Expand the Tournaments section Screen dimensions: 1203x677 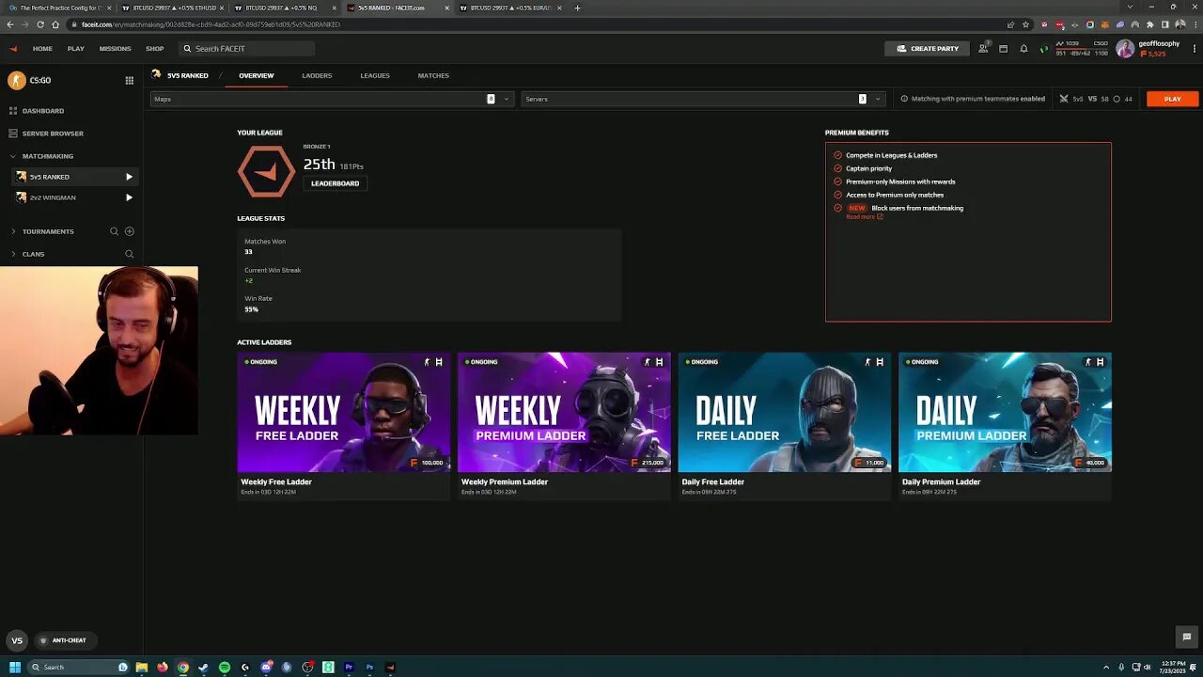pyautogui.click(x=12, y=231)
